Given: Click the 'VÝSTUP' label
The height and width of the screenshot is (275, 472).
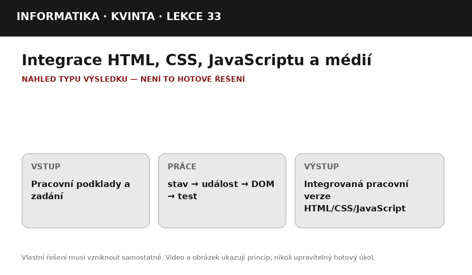Looking at the screenshot, I should tap(321, 167).
